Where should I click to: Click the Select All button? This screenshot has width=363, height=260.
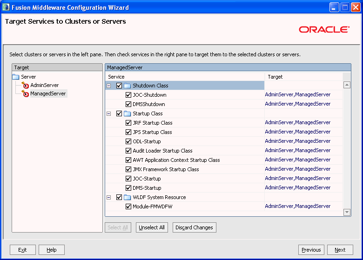coord(118,227)
